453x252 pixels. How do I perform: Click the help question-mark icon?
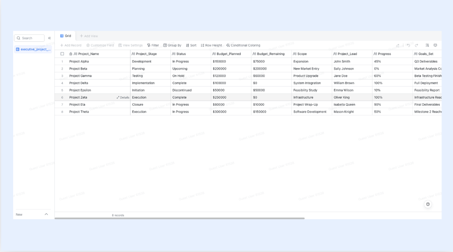point(428,204)
